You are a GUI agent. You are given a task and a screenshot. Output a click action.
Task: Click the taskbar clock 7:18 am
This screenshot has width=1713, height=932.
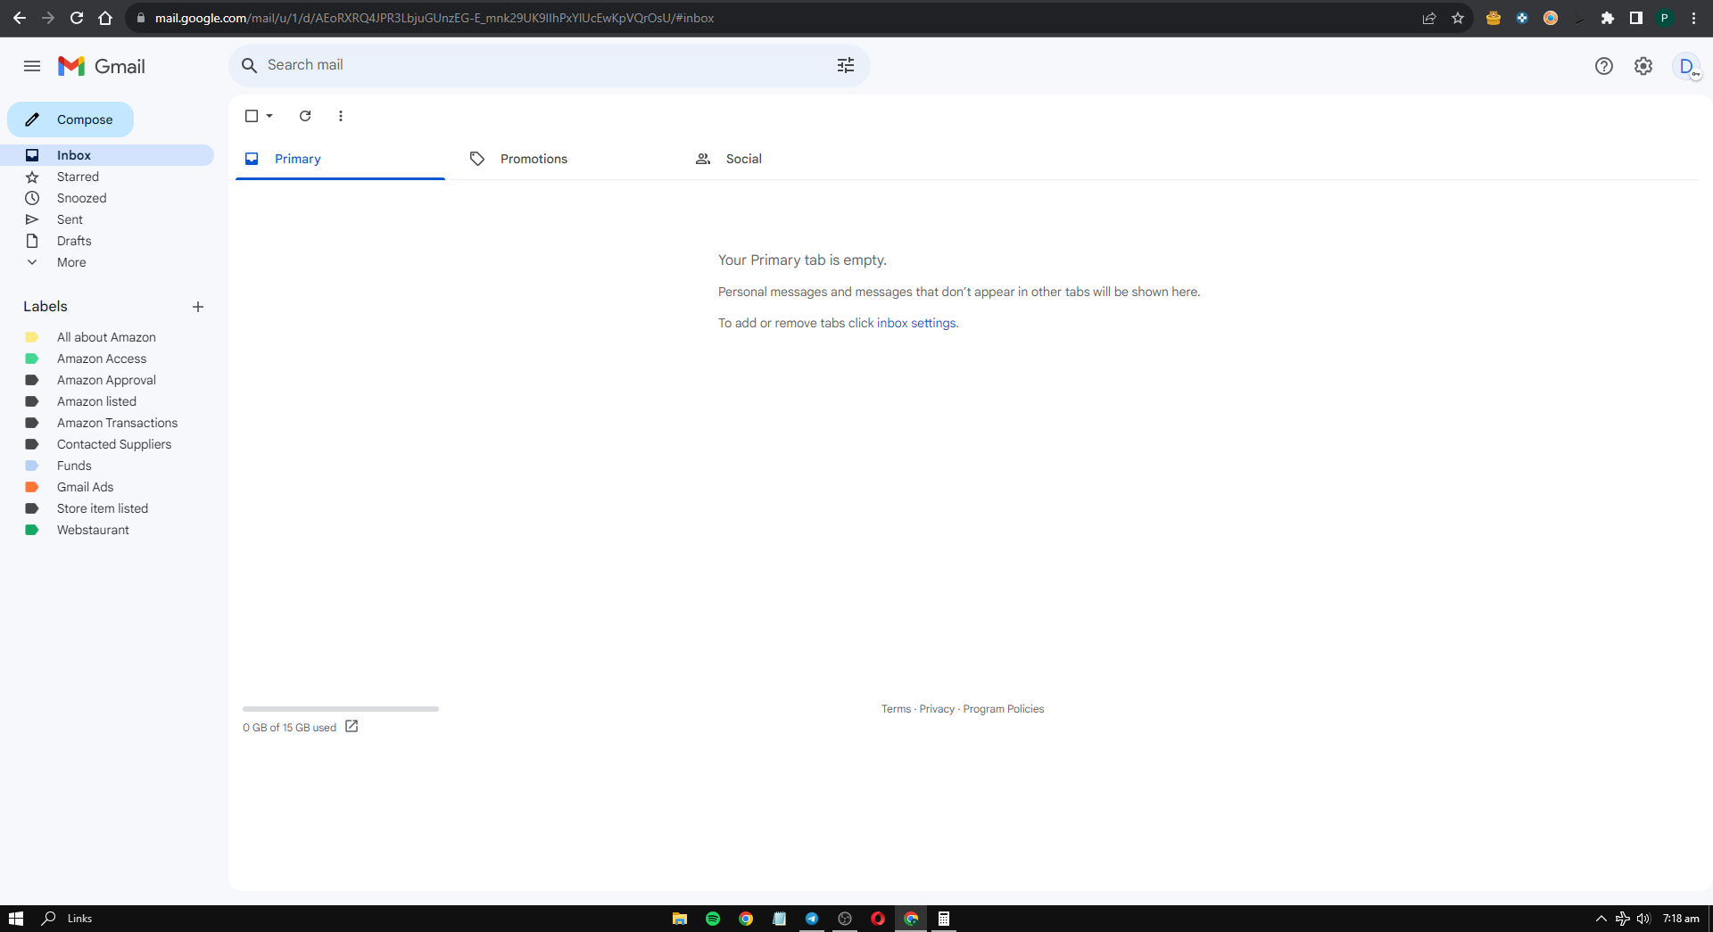[1681, 919]
